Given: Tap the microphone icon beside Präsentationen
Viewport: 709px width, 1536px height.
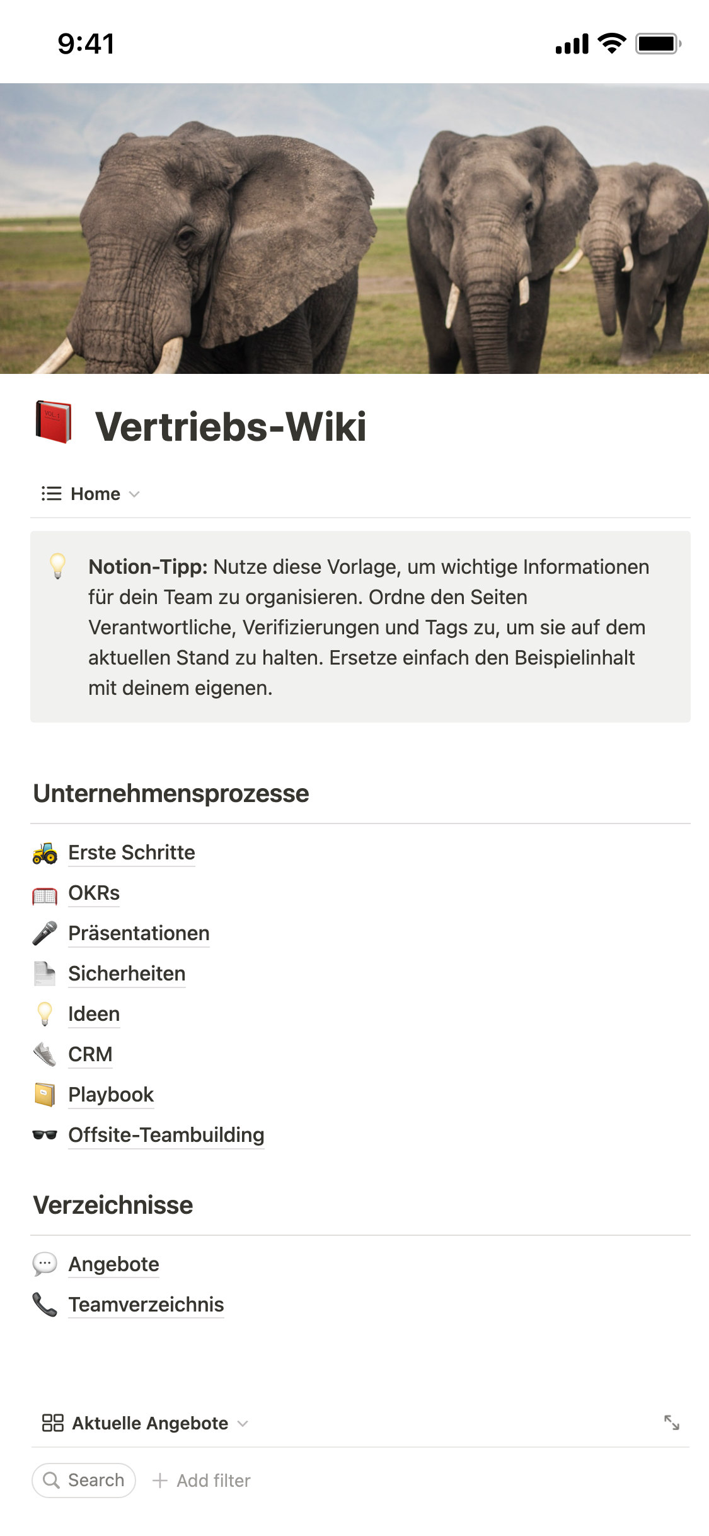Looking at the screenshot, I should 45,933.
